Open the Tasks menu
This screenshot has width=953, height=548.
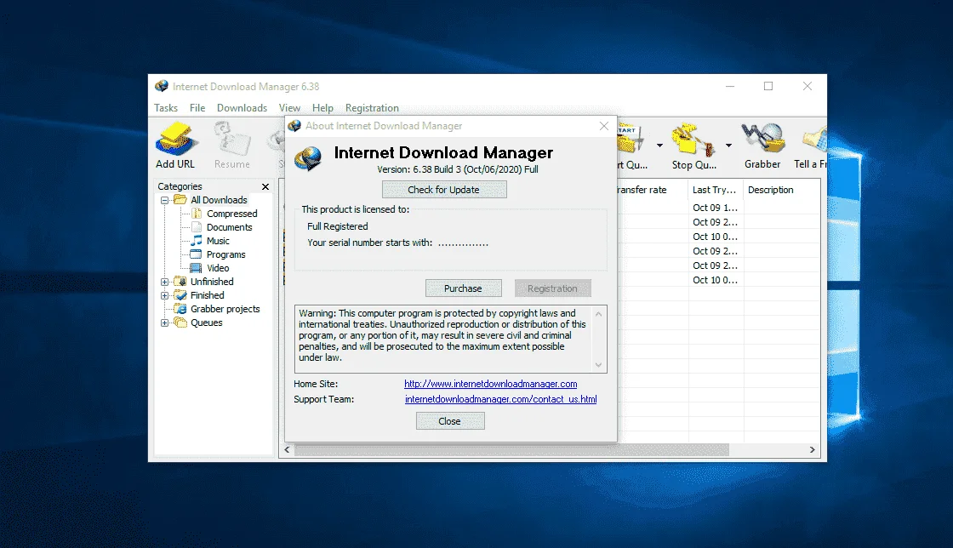coord(166,107)
